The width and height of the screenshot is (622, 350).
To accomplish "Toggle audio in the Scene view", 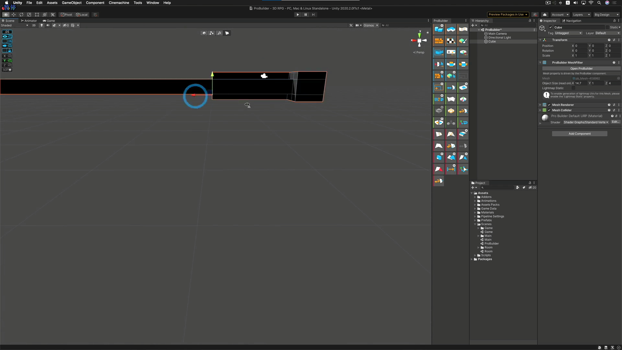I will (x=48, y=25).
